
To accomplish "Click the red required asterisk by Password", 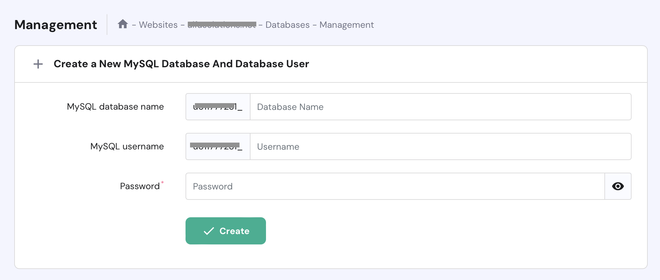I will point(163,183).
